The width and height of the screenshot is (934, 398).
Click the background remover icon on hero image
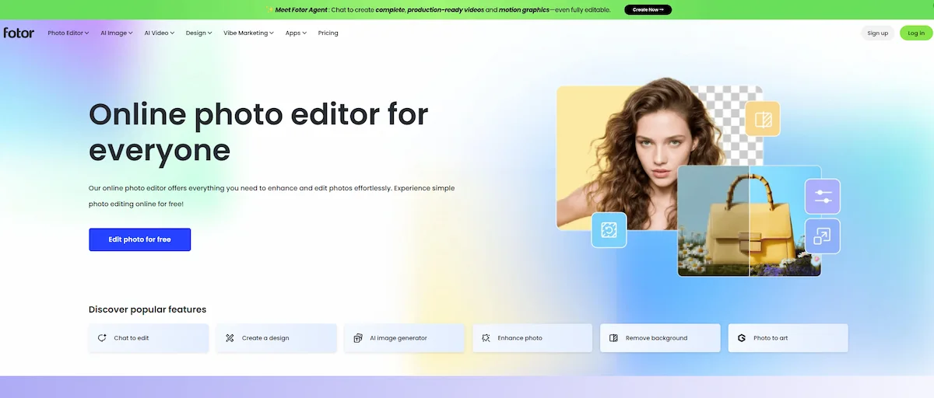(762, 119)
